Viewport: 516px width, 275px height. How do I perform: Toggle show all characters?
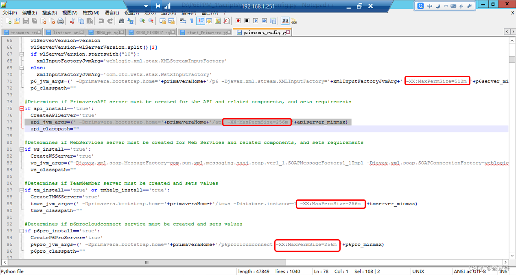pyautogui.click(x=192, y=21)
